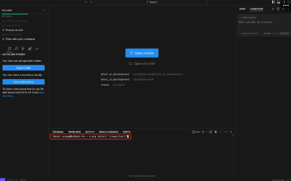Image resolution: width=291 pixels, height=181 pixels.
Task: Open the Extensions view icon
Action: [30, 48]
